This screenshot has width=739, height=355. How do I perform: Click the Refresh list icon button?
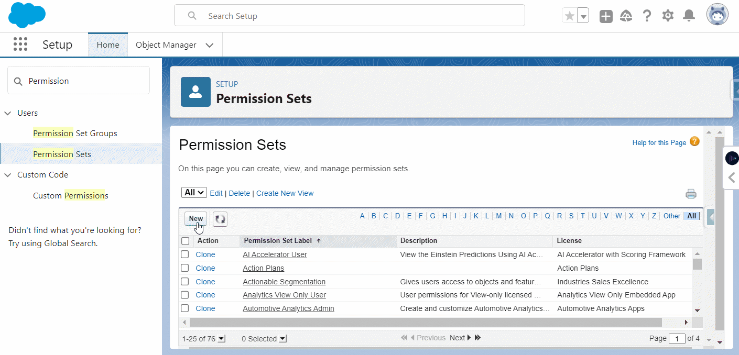220,219
